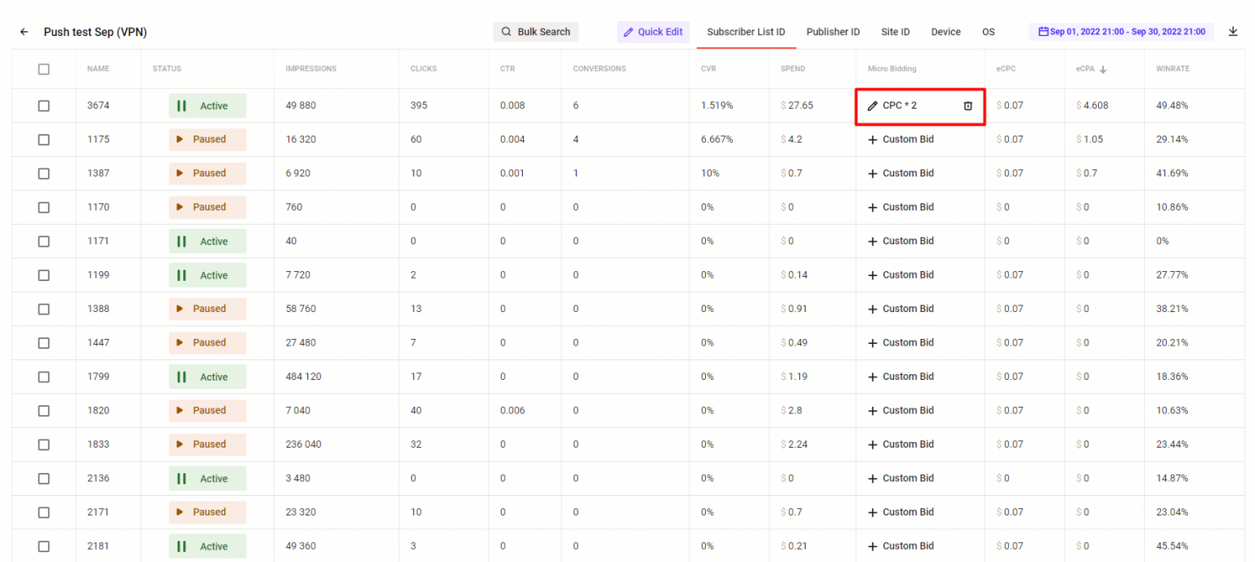Add a Custom Bid for row 1175
This screenshot has height=562, width=1255.
coord(901,140)
